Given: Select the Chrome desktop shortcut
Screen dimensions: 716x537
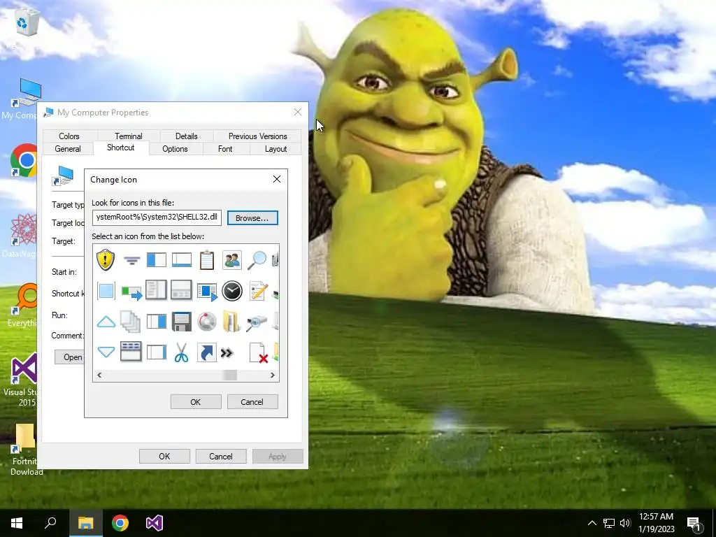Looking at the screenshot, I should 24,160.
